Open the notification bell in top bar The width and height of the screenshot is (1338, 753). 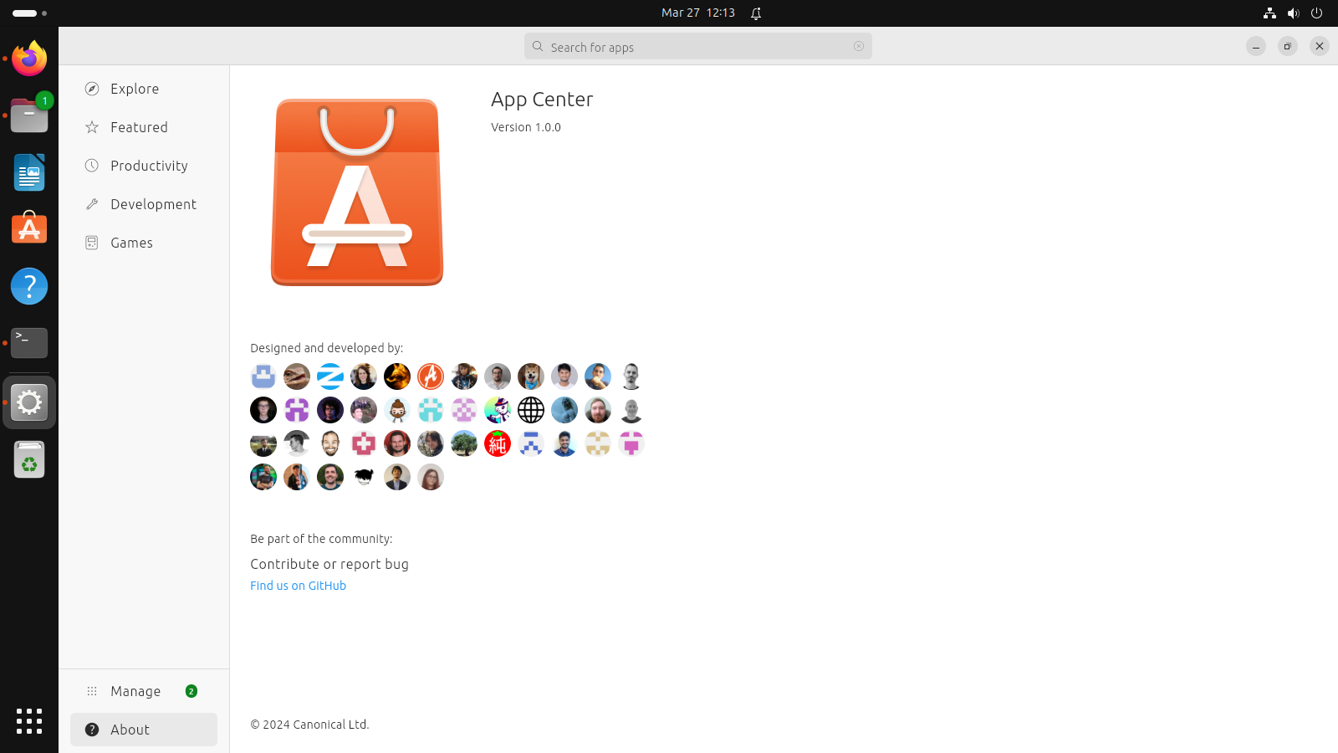[x=756, y=13]
